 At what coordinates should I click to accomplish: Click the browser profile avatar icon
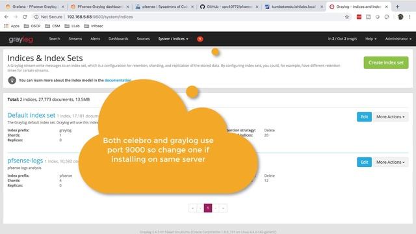tap(400, 17)
